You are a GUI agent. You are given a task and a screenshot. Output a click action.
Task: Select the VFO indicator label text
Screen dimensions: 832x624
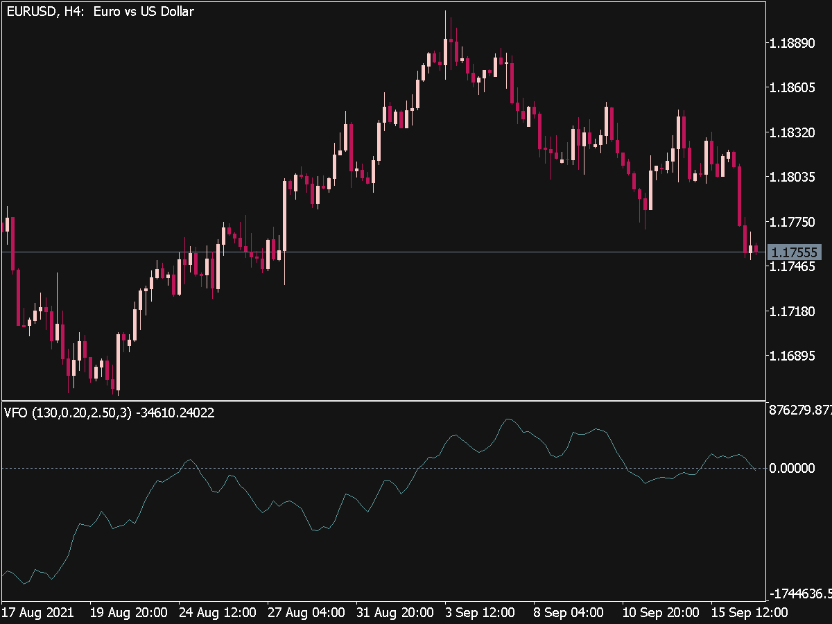109,413
